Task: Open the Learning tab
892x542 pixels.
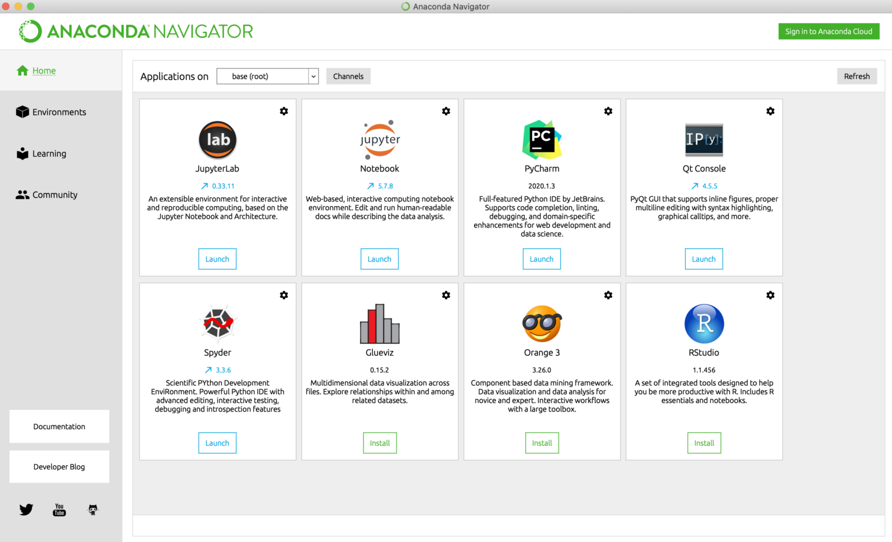Action: click(41, 153)
